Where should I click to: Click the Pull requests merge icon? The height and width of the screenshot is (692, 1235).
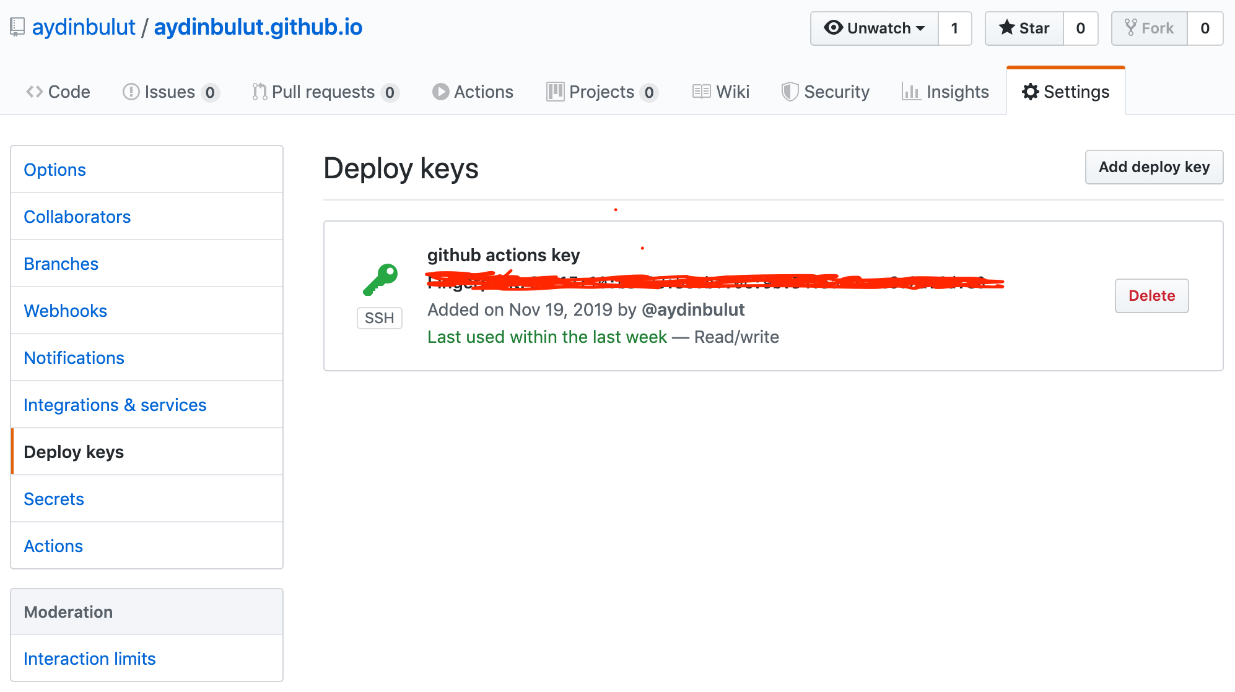pos(260,92)
